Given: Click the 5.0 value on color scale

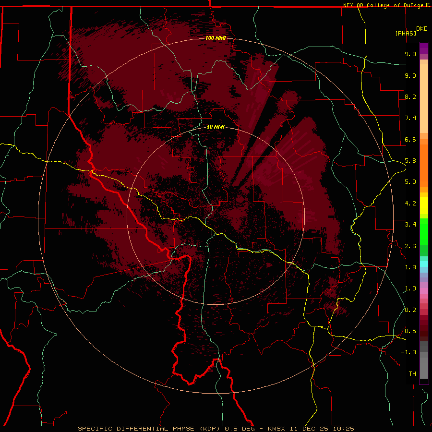Looking at the screenshot, I should tap(410, 182).
